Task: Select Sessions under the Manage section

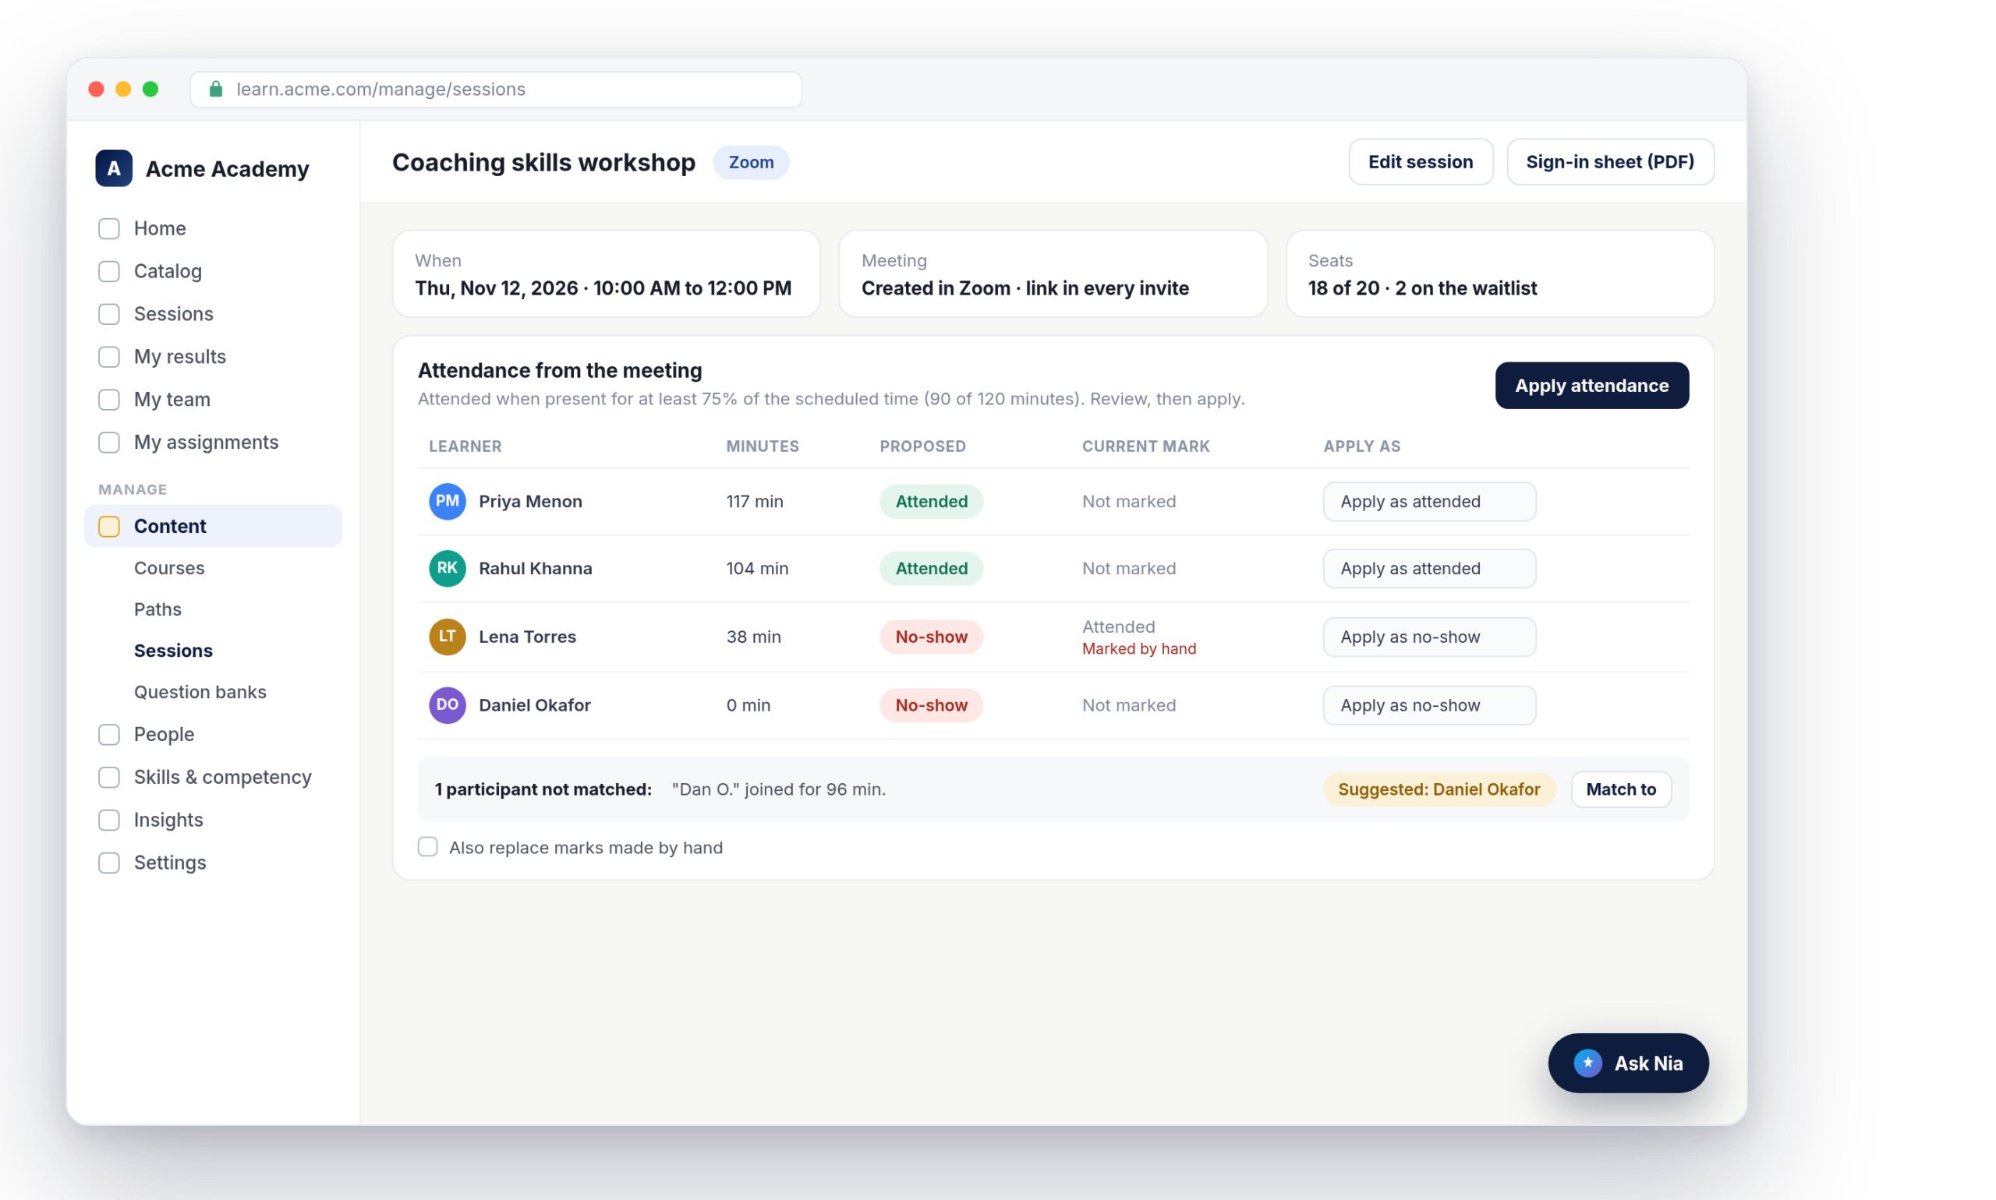Action: click(173, 650)
